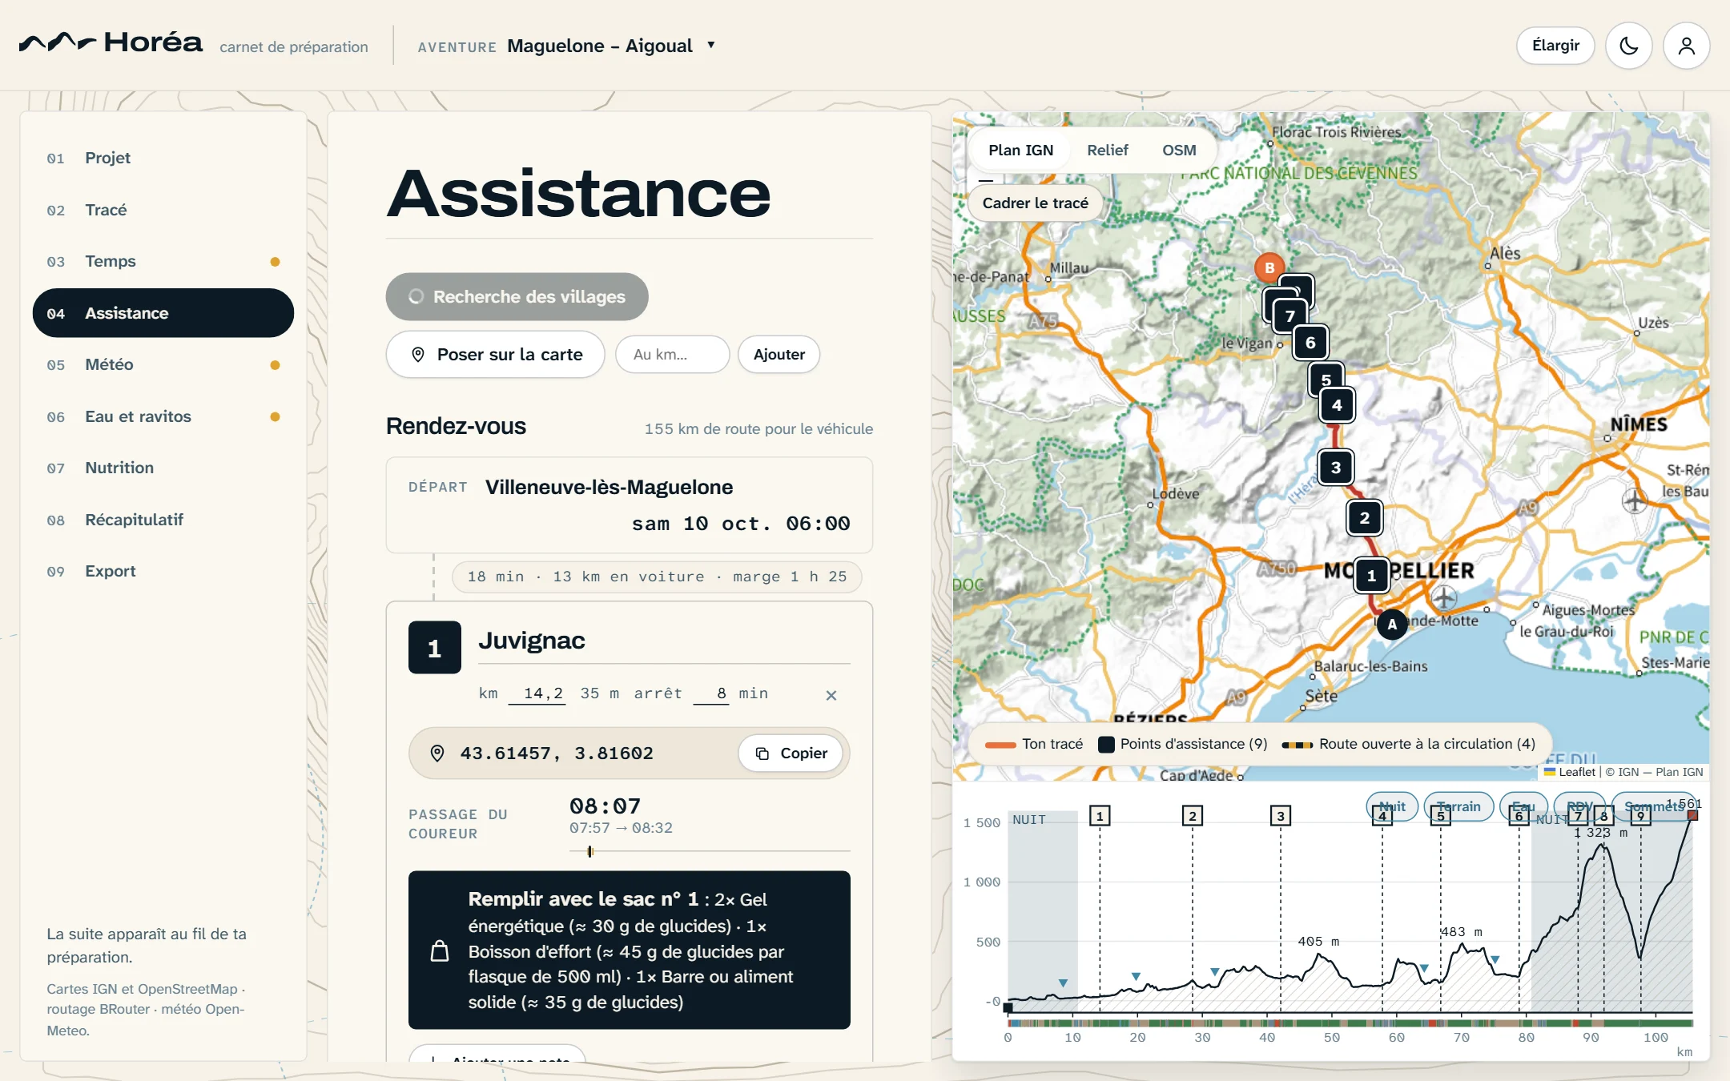
Task: Go to step 09 Export
Action: 163,571
